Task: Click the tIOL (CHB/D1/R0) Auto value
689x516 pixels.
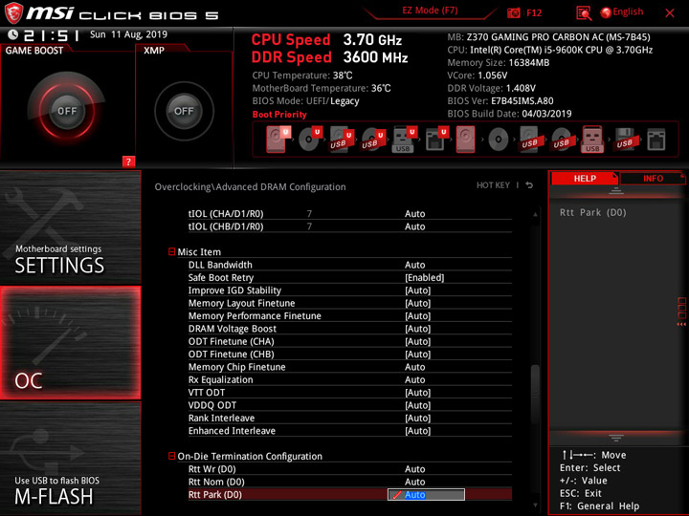Action: (414, 226)
